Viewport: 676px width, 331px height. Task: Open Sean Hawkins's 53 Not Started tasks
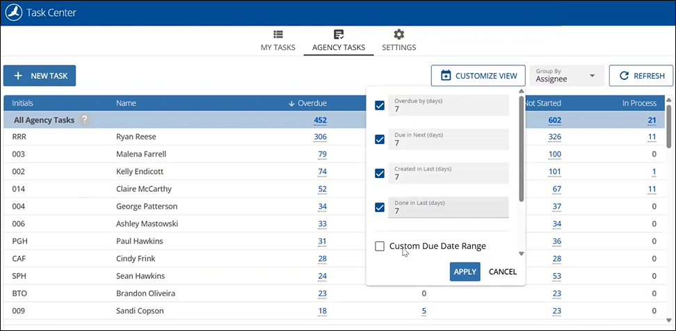tap(556, 276)
